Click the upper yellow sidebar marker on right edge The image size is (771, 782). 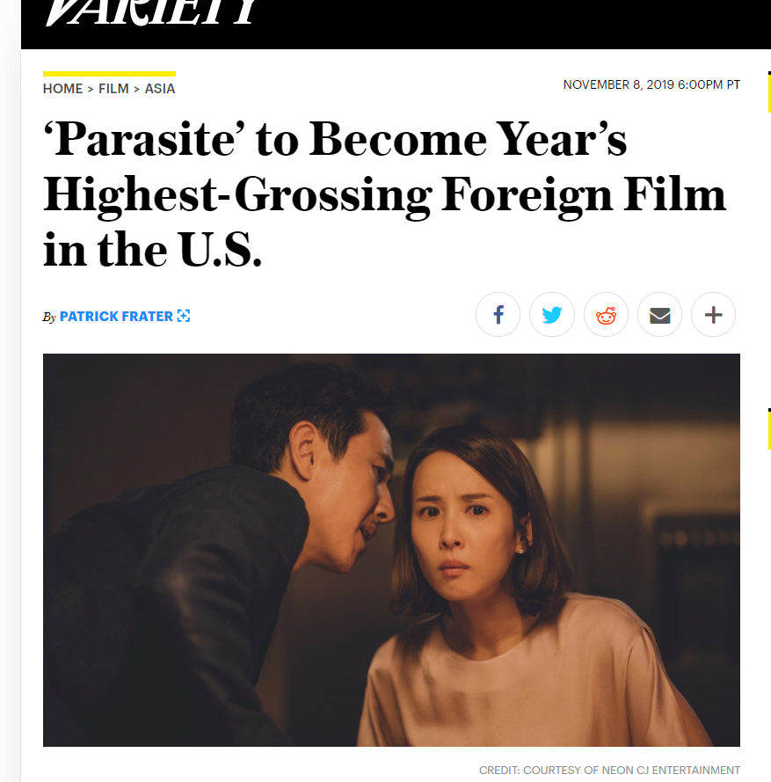click(x=769, y=92)
